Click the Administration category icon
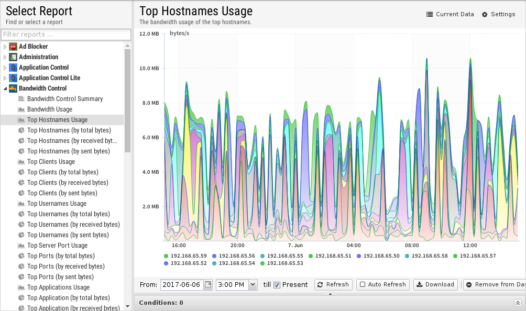Screen dimensions: 526x311 [x=13, y=57]
